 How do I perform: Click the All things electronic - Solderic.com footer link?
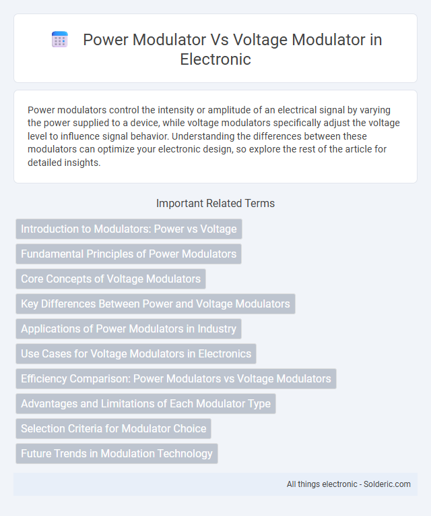pyautogui.click(x=349, y=484)
